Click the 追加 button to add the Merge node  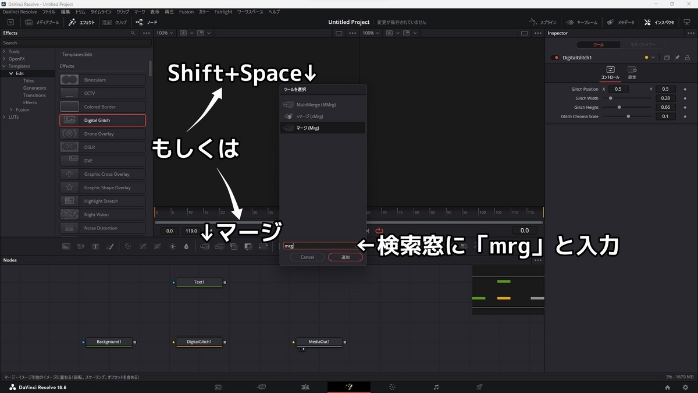pyautogui.click(x=345, y=257)
